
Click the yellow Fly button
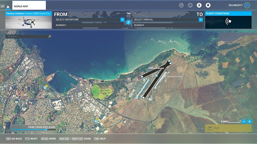pyautogui.click(x=228, y=128)
